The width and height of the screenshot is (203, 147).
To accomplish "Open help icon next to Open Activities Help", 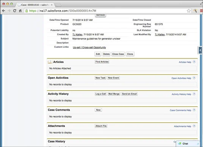I will pyautogui.click(x=194, y=78).
